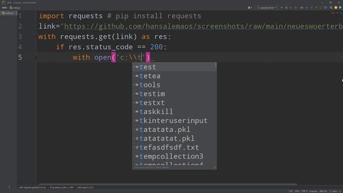This screenshot has height=193, width=343.
Task: Click the horizontal scrollbar of the editor
Action: click(x=168, y=184)
